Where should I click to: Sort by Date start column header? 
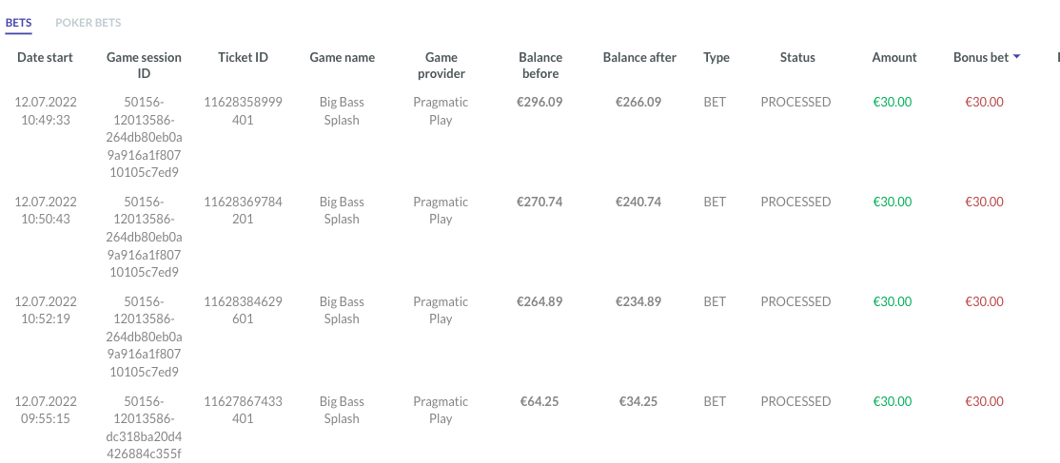pyautogui.click(x=45, y=58)
